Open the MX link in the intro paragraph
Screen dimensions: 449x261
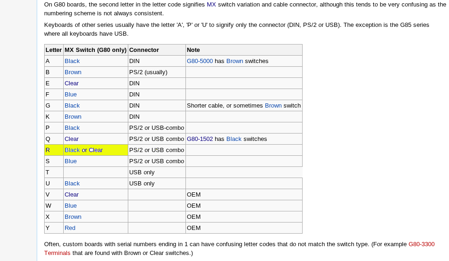point(211,5)
